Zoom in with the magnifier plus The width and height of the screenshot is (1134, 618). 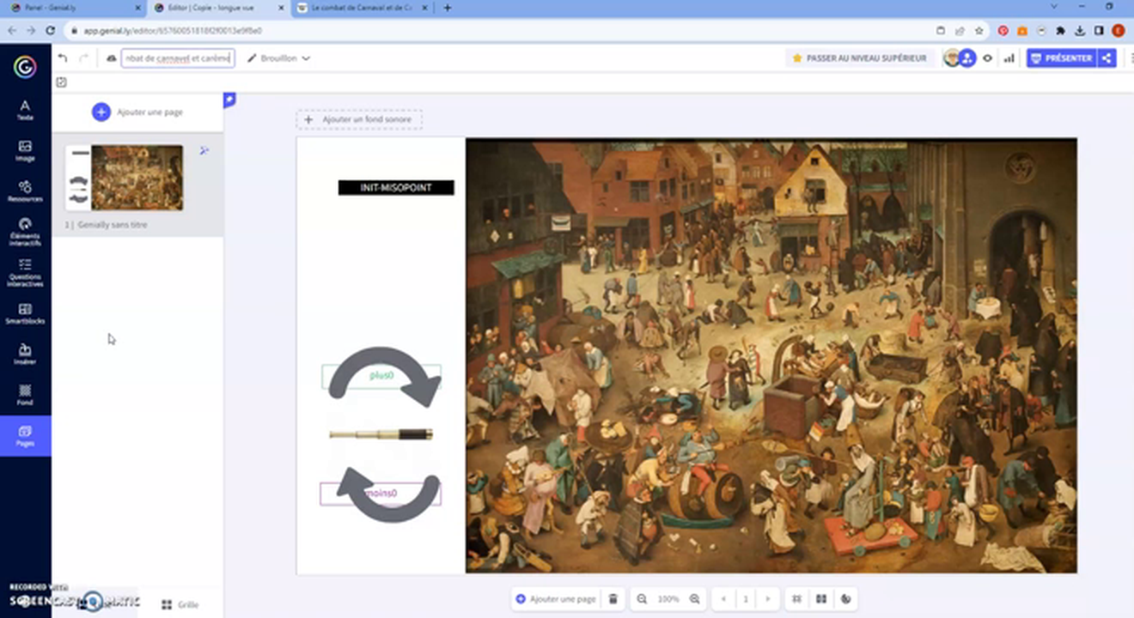[x=695, y=599]
